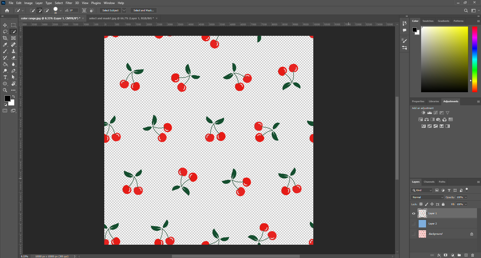
Task: Open layer style fx menu
Action: tap(439, 255)
